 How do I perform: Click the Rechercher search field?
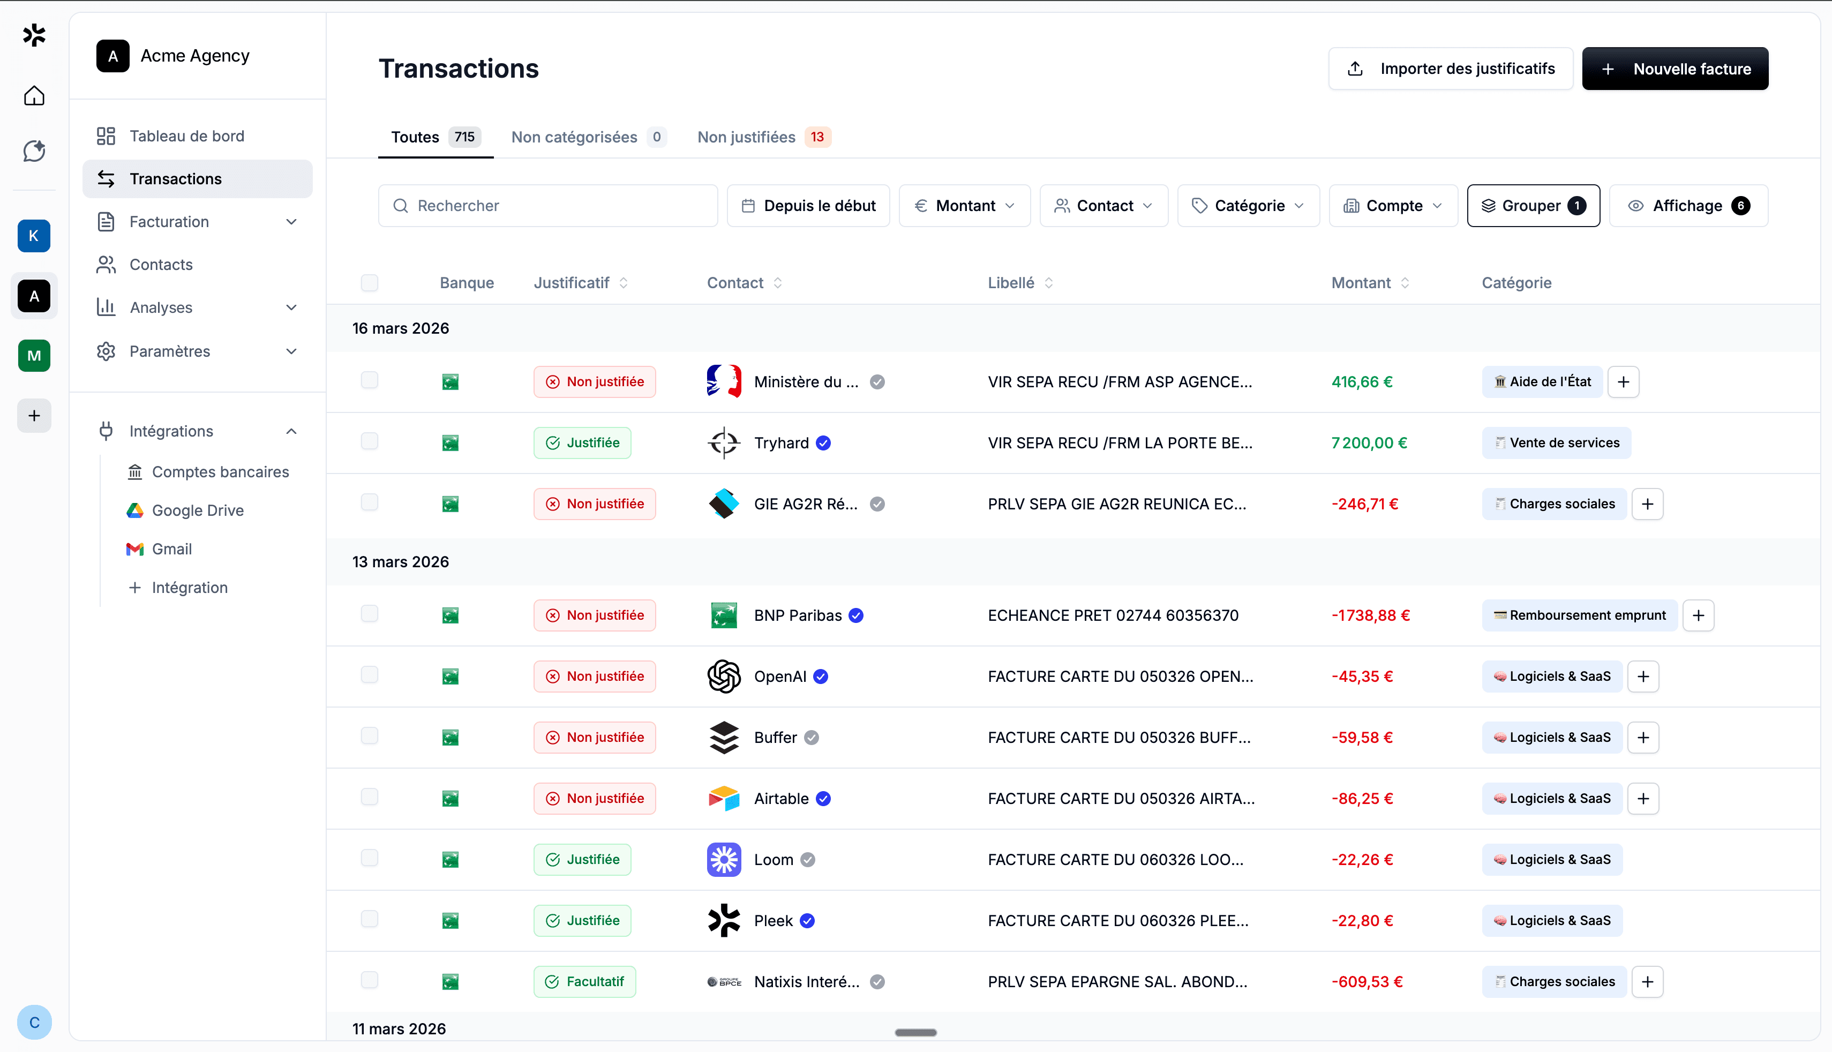(x=547, y=205)
